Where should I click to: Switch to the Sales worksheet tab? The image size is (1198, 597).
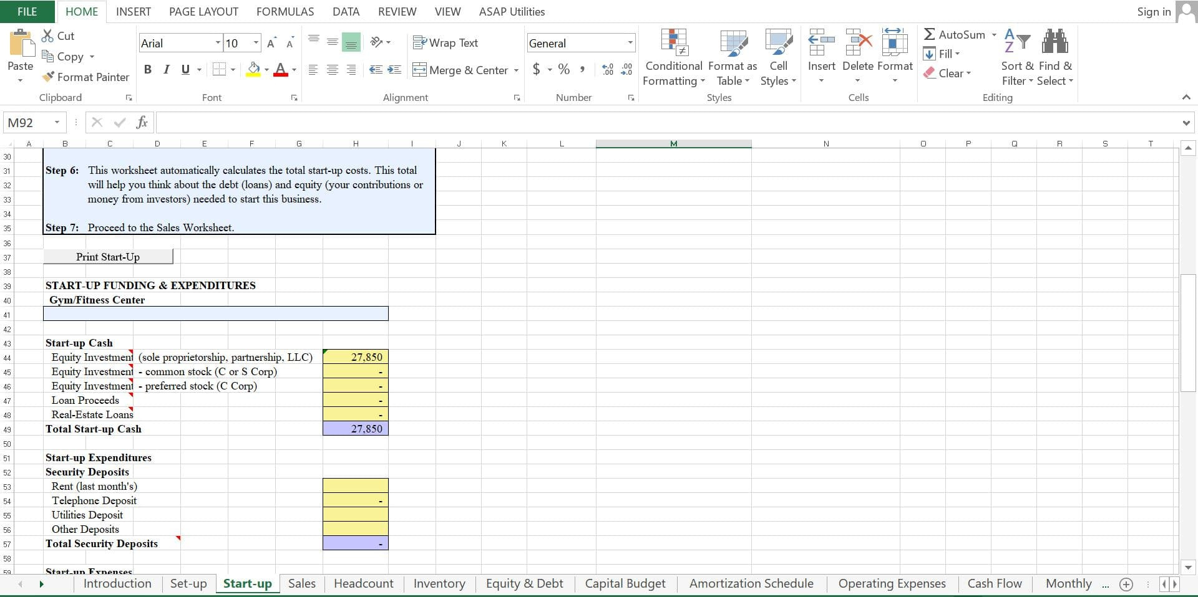(302, 584)
